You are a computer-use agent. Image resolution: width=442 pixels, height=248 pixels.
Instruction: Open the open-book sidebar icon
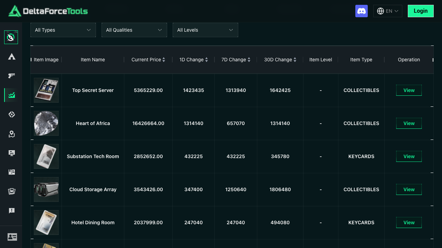coord(12,172)
